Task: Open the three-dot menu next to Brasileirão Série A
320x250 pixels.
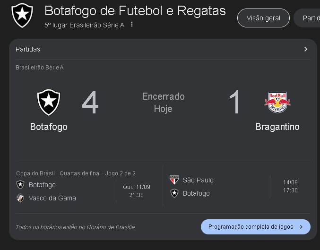Action: pyautogui.click(x=132, y=24)
